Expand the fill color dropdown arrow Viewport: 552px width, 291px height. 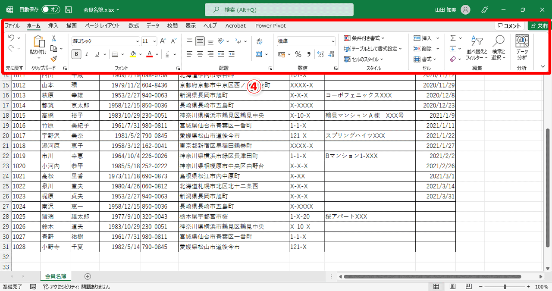[140, 54]
